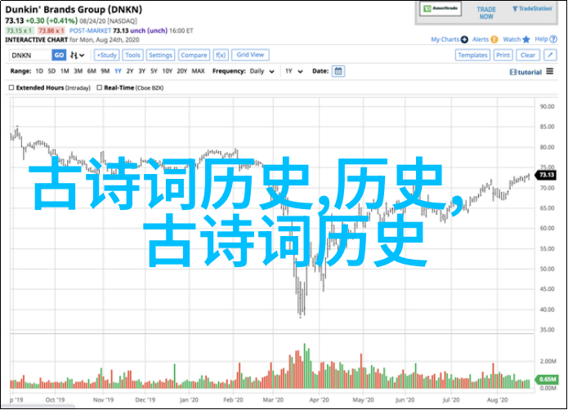Image resolution: width=568 pixels, height=410 pixels.
Task: Open Alerts link
Action: 481,39
